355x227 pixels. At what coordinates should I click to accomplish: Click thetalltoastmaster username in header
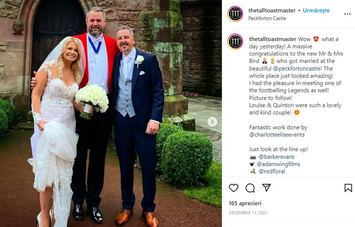click(272, 10)
